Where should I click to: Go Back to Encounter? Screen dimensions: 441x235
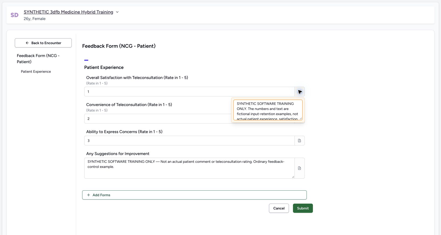pos(43,43)
